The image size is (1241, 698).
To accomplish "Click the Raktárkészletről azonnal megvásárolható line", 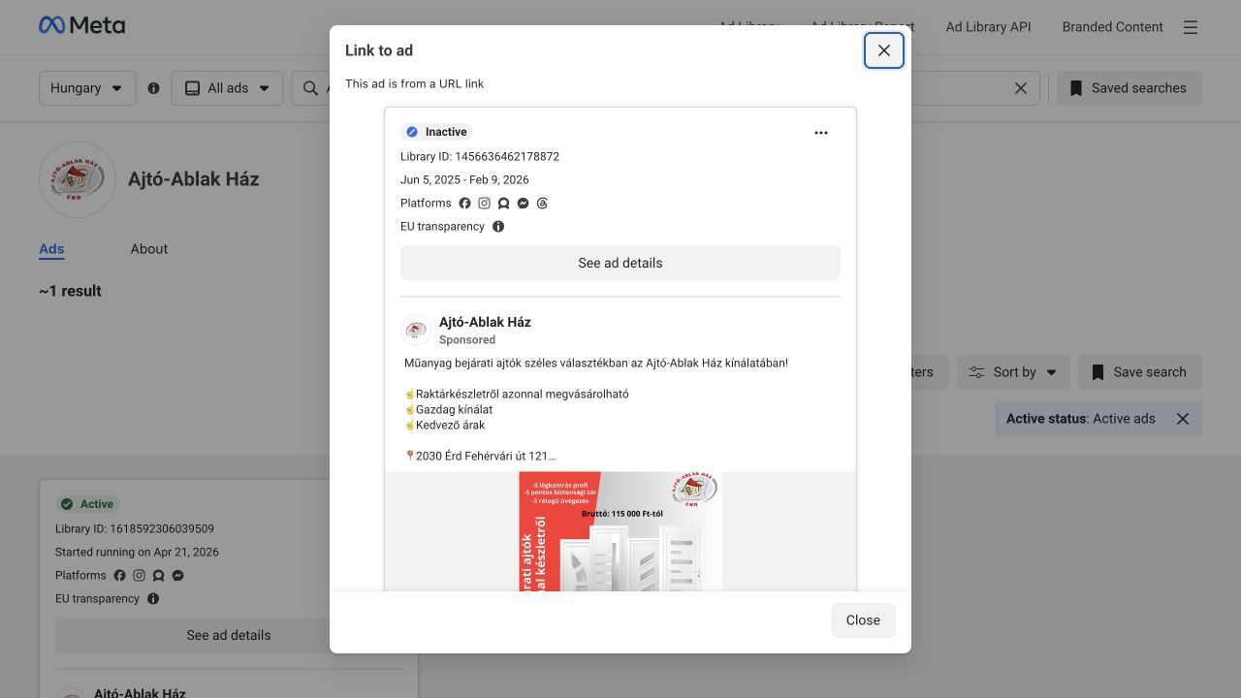I will 517,395.
